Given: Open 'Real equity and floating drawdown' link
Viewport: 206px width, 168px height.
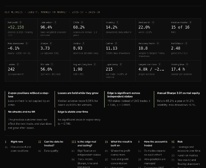Looking at the screenshot, I should click(188, 162).
